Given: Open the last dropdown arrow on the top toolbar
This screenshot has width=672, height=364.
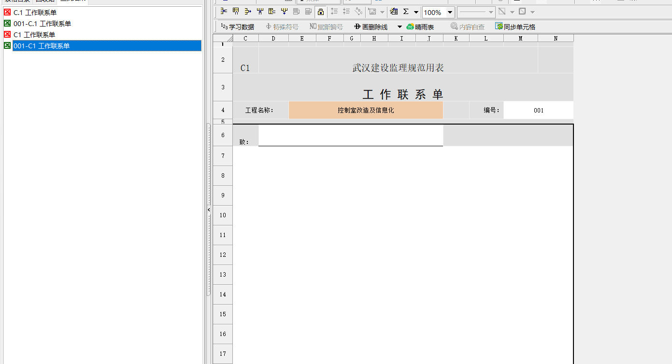Looking at the screenshot, I should 532,12.
